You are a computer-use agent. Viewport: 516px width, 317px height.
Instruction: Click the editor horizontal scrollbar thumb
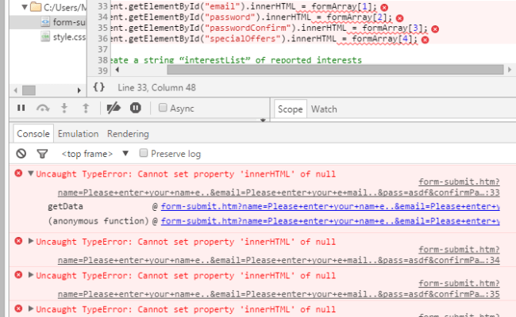point(335,70)
